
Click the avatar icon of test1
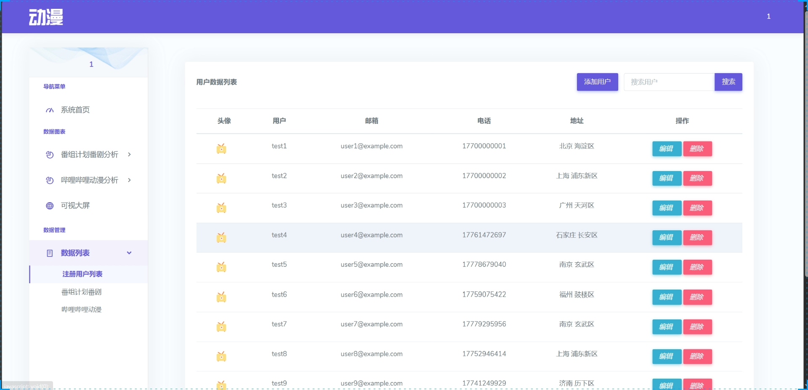[221, 148]
